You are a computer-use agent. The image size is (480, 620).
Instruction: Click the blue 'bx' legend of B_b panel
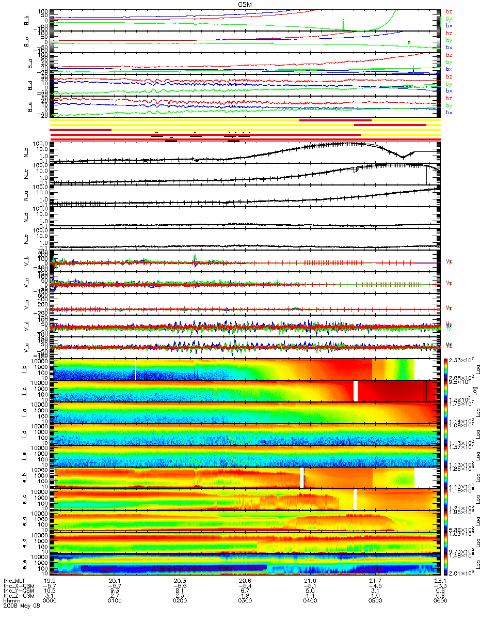[449, 25]
